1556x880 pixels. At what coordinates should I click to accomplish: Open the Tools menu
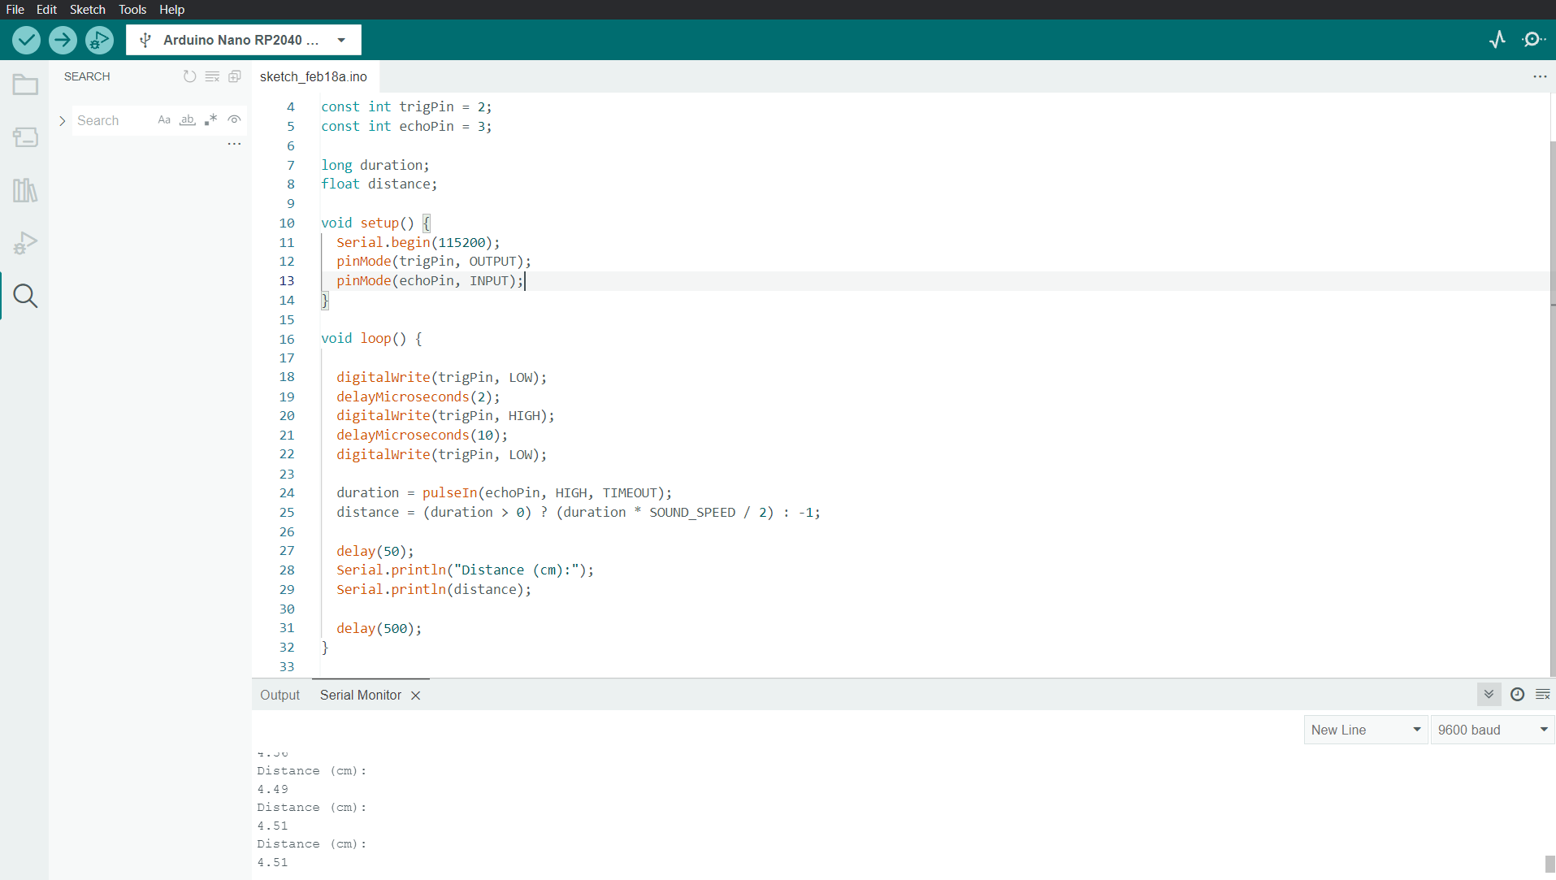pos(132,10)
